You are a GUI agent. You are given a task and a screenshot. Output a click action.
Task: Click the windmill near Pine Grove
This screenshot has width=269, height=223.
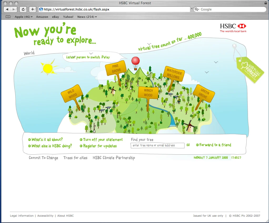click(113, 90)
